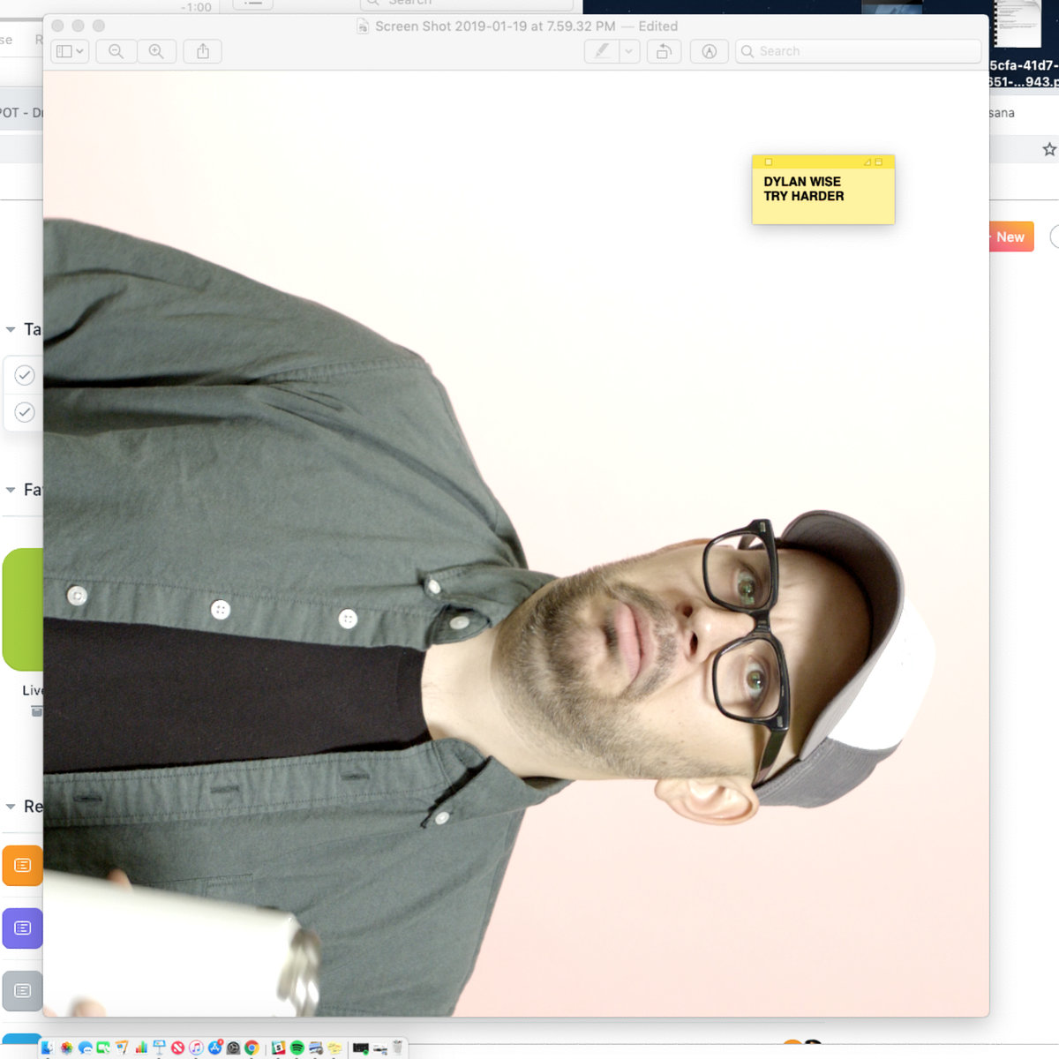Launch Google Chrome from the Dock
This screenshot has width=1059, height=1059.
point(252,1048)
